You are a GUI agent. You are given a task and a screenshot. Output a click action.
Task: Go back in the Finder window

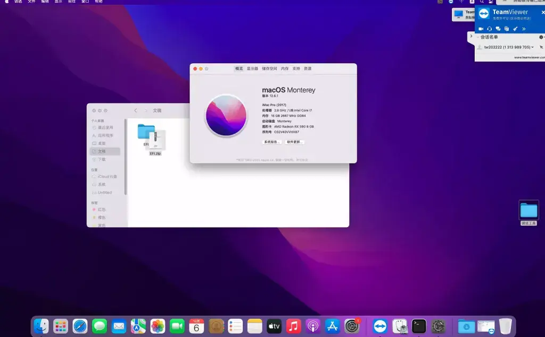pyautogui.click(x=136, y=110)
